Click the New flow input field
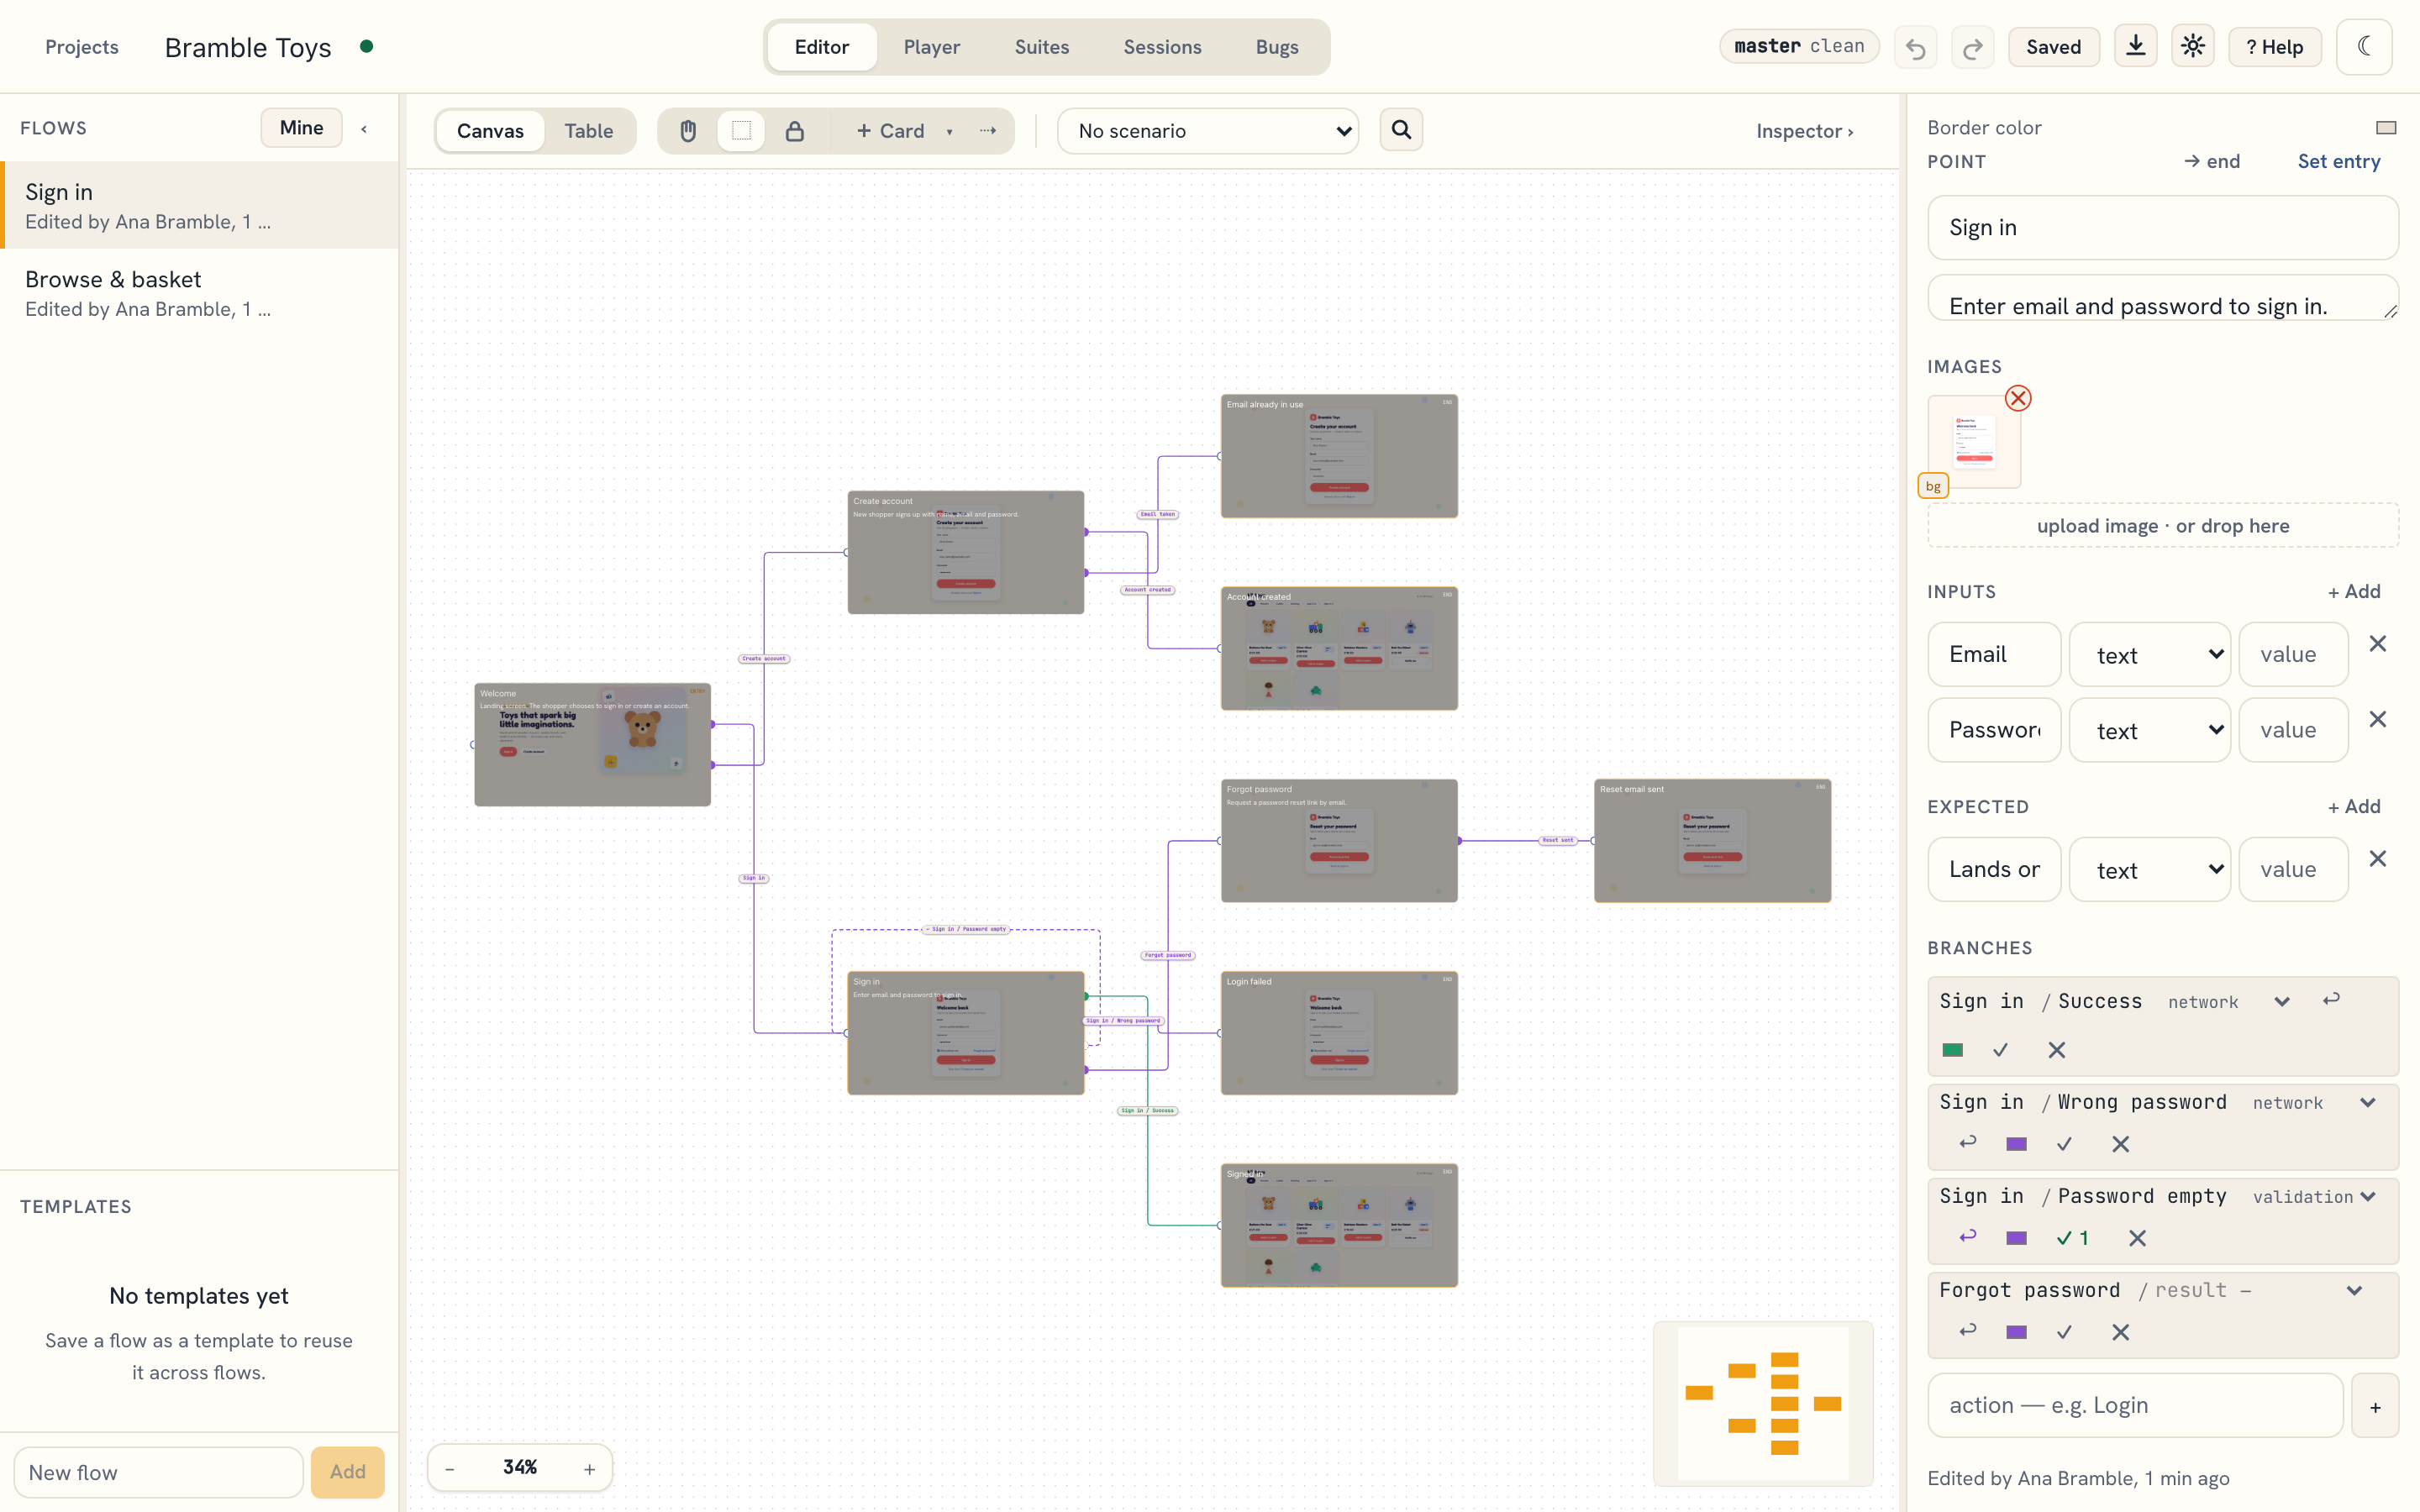Viewport: 2420px width, 1512px height. click(158, 1472)
